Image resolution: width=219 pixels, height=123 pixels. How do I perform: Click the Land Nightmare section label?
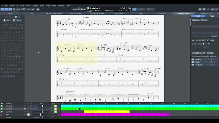click(x=71, y=92)
